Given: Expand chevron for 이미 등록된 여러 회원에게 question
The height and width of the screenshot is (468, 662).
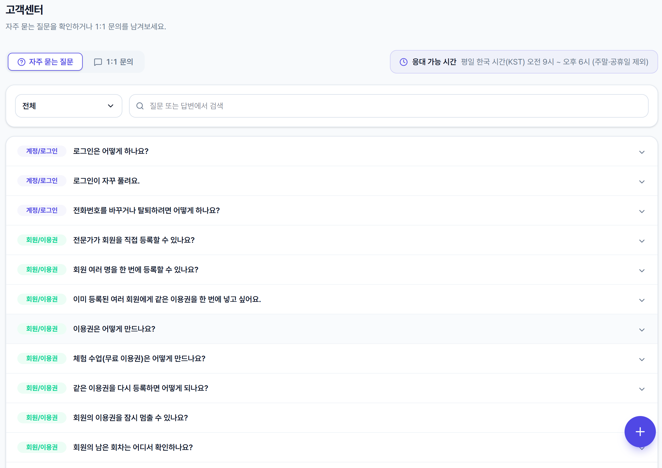Looking at the screenshot, I should point(642,300).
